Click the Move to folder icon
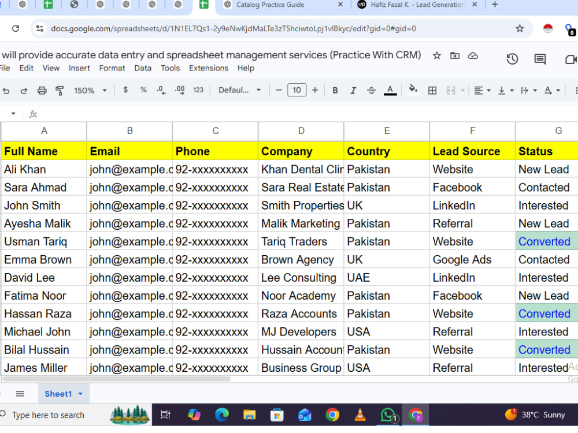 point(455,55)
